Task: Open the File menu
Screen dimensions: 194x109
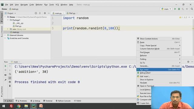Action: (7, 5)
